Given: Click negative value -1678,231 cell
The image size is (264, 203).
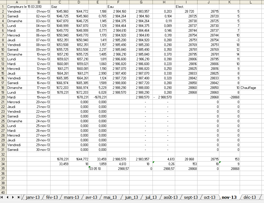Looking at the screenshot, I should coord(98,97).
